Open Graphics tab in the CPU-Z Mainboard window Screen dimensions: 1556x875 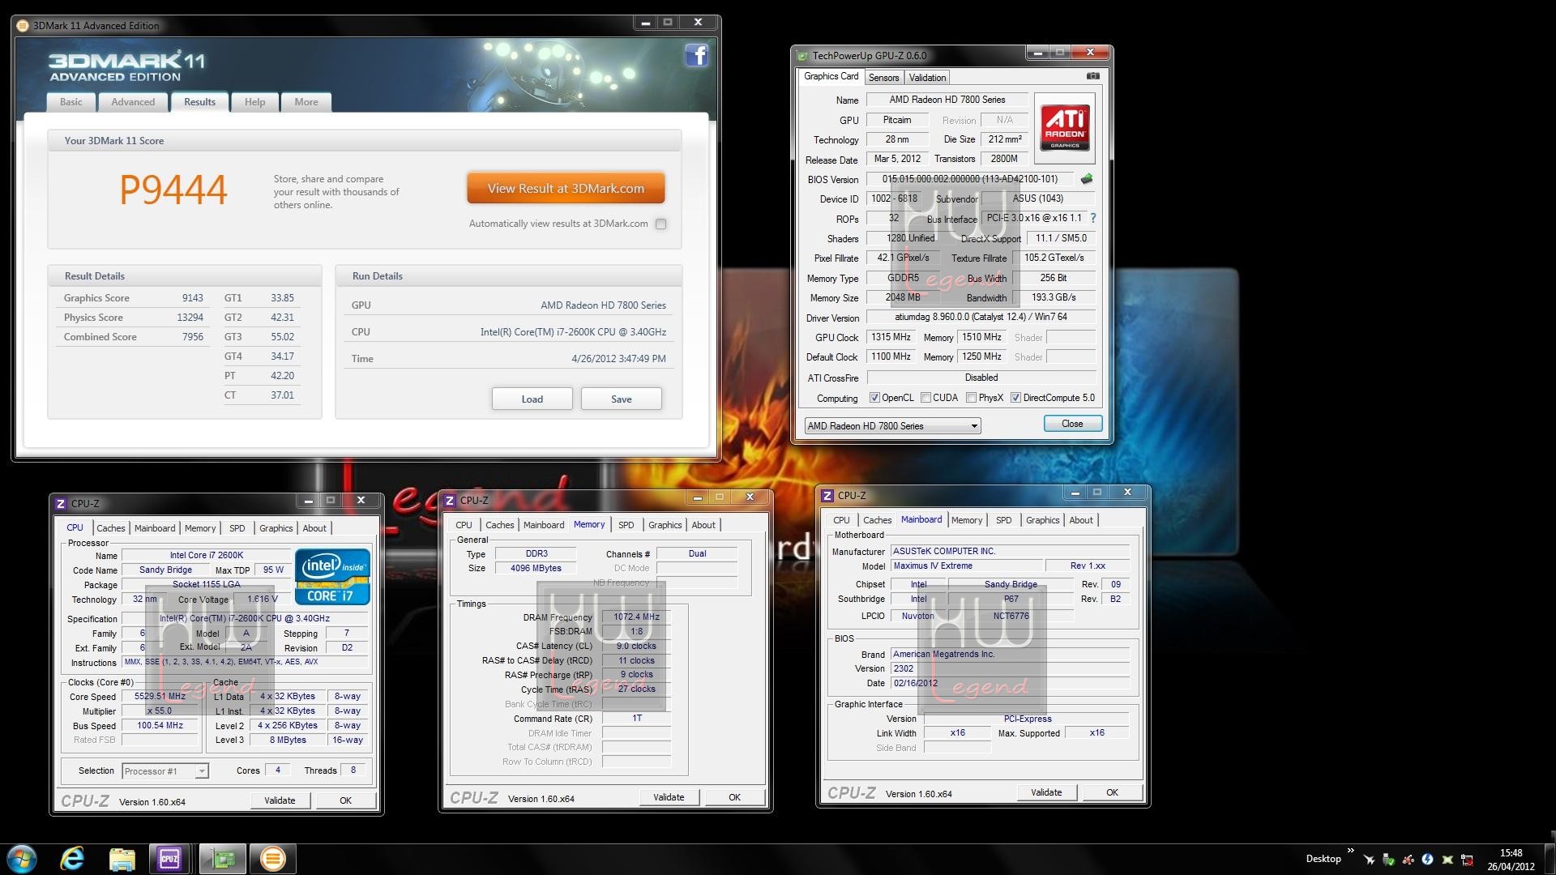[1042, 520]
